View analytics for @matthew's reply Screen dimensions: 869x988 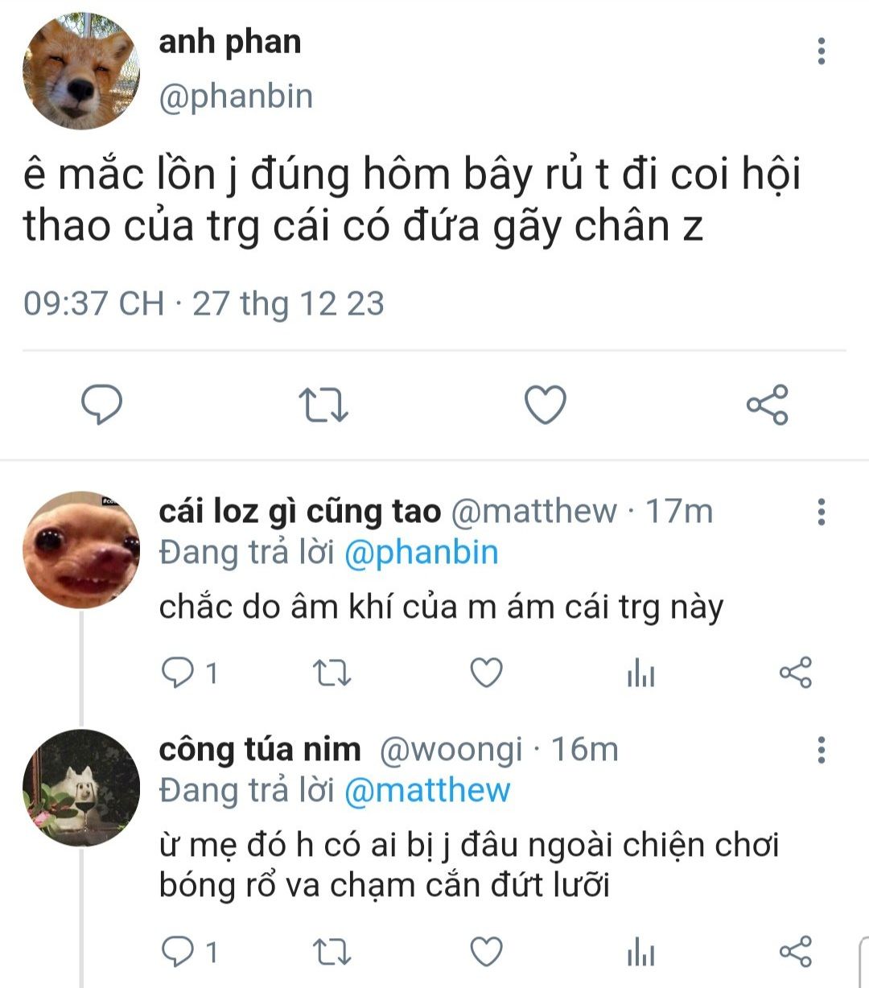[x=640, y=673]
